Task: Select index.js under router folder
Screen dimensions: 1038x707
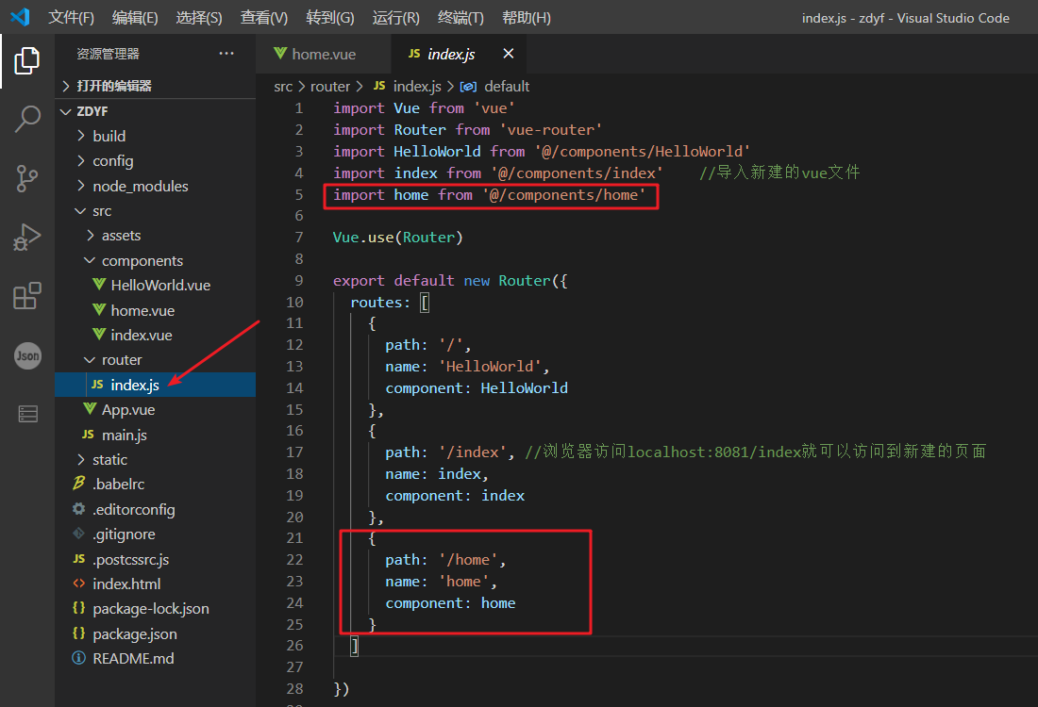Action: click(x=156, y=385)
